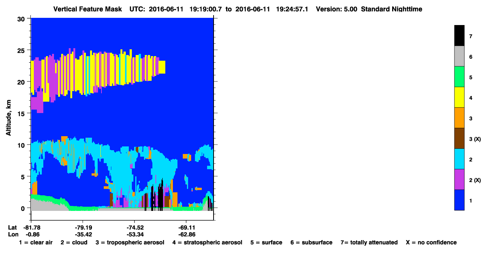Click latitude value -69.11
This screenshot has height=253, width=494.
point(186,228)
